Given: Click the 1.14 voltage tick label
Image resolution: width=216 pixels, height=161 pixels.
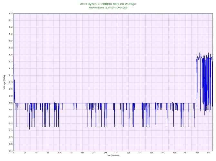Looking at the screenshot, I should point(11,75).
